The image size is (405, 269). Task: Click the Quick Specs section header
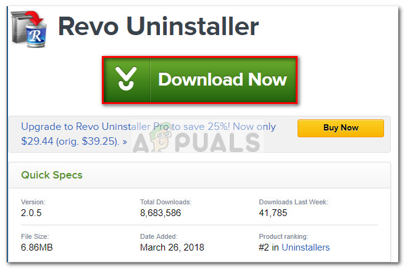tap(52, 175)
